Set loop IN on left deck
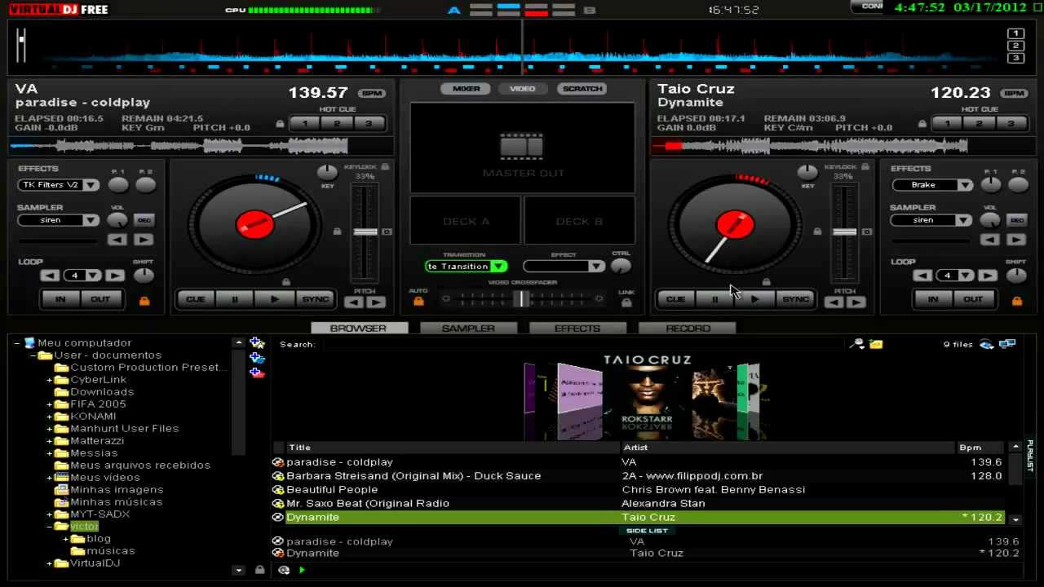The height and width of the screenshot is (587, 1044). click(60, 299)
